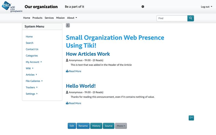Click the Read More icon under Hello World!
216x135 pixels.
[x=67, y=103]
